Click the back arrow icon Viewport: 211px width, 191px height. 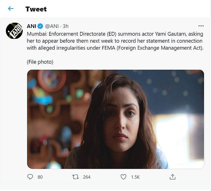coord(11,9)
